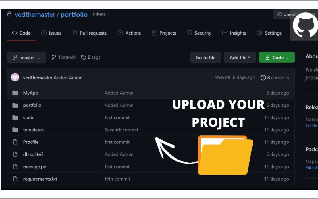Image resolution: width=318 pixels, height=199 pixels.
Task: Switch to the Projects tab
Action: point(164,33)
